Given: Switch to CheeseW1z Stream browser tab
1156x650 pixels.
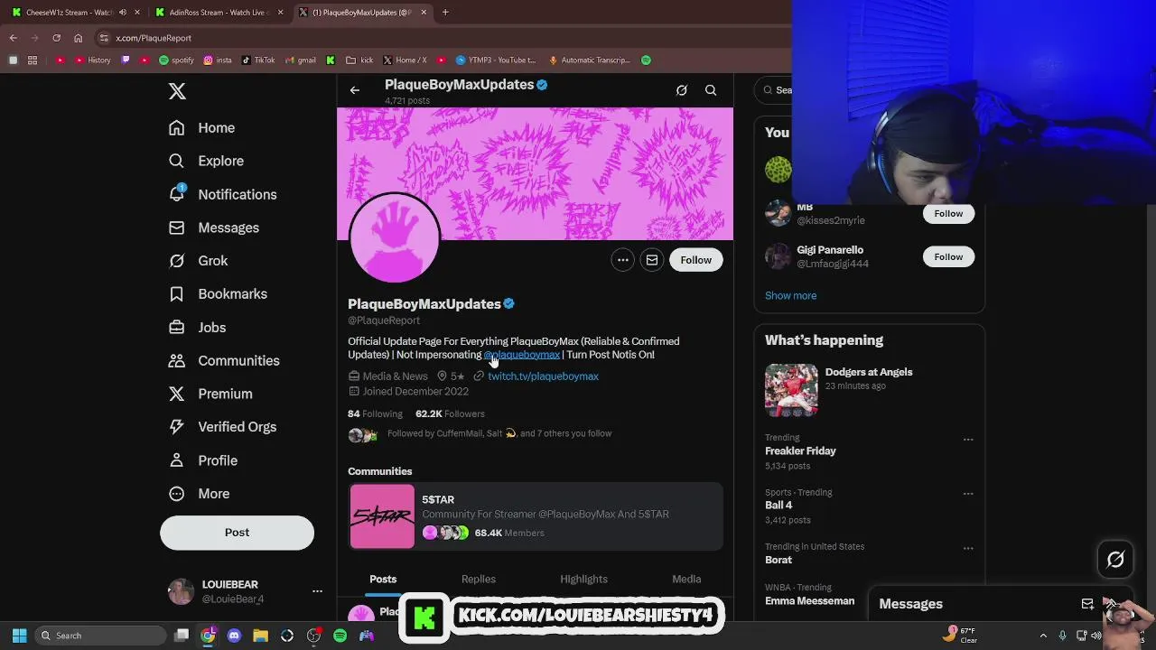Looking at the screenshot, I should [x=69, y=13].
